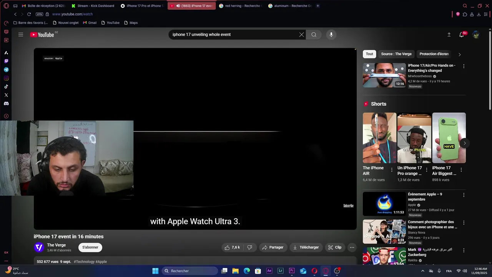Submit search with the magnifier button
The image size is (492, 277).
tap(314, 35)
